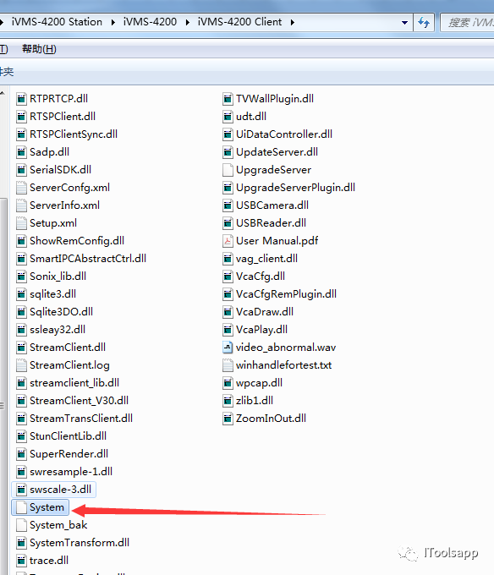
Task: Select the ZoomInOut.dll file
Action: tap(265, 419)
